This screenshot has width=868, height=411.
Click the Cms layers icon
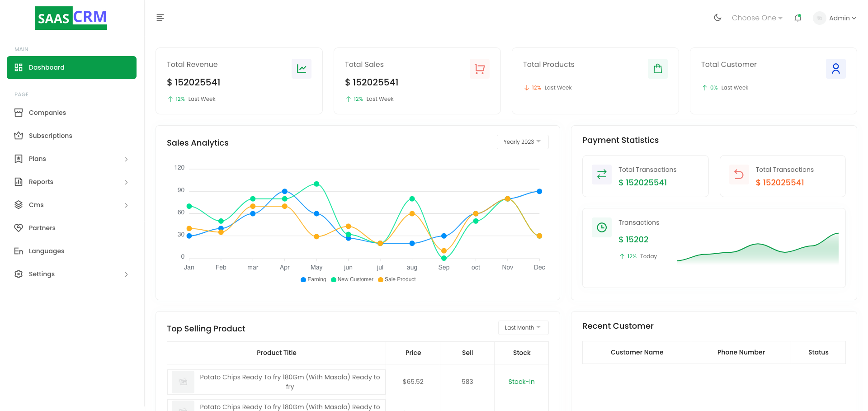19,205
